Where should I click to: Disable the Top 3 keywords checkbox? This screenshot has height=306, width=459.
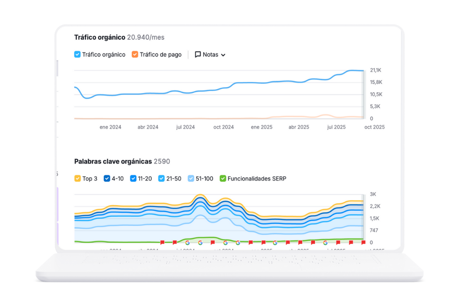tap(77, 179)
